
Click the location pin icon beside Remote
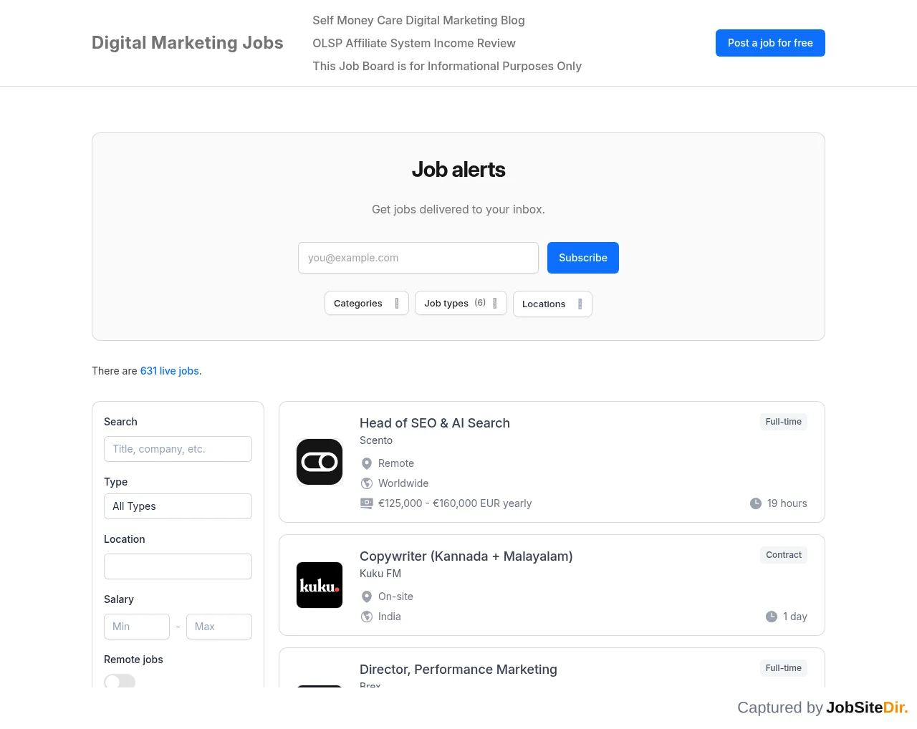click(x=367, y=463)
